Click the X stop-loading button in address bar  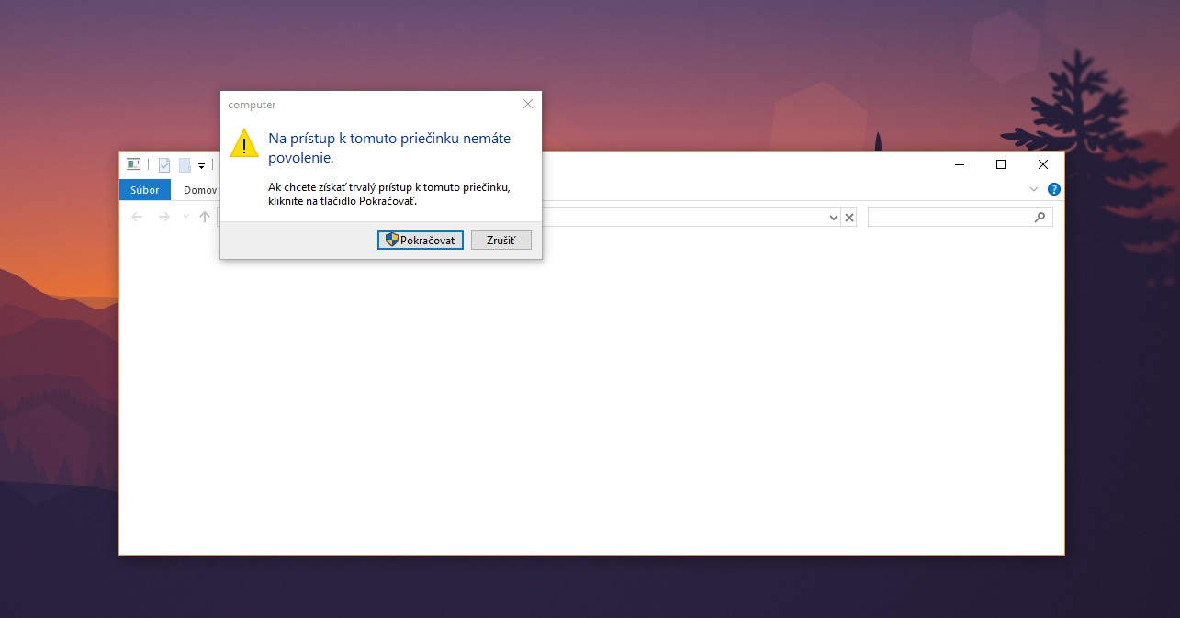coord(849,218)
